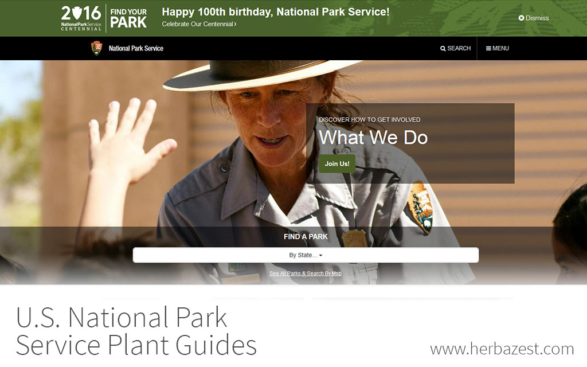The height and width of the screenshot is (367, 587).
Task: Click the National Park Service site title
Action: 136,49
